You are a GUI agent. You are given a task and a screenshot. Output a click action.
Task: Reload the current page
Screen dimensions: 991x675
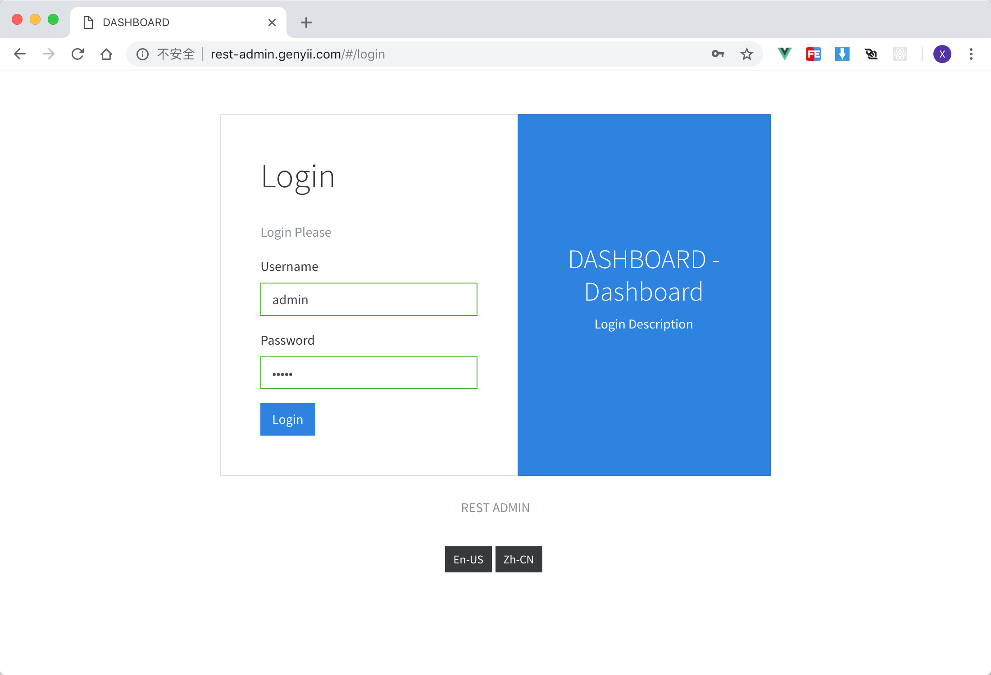click(x=77, y=54)
